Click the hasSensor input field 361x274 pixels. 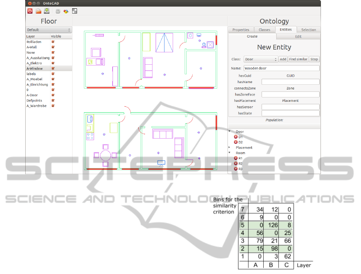click(290, 107)
